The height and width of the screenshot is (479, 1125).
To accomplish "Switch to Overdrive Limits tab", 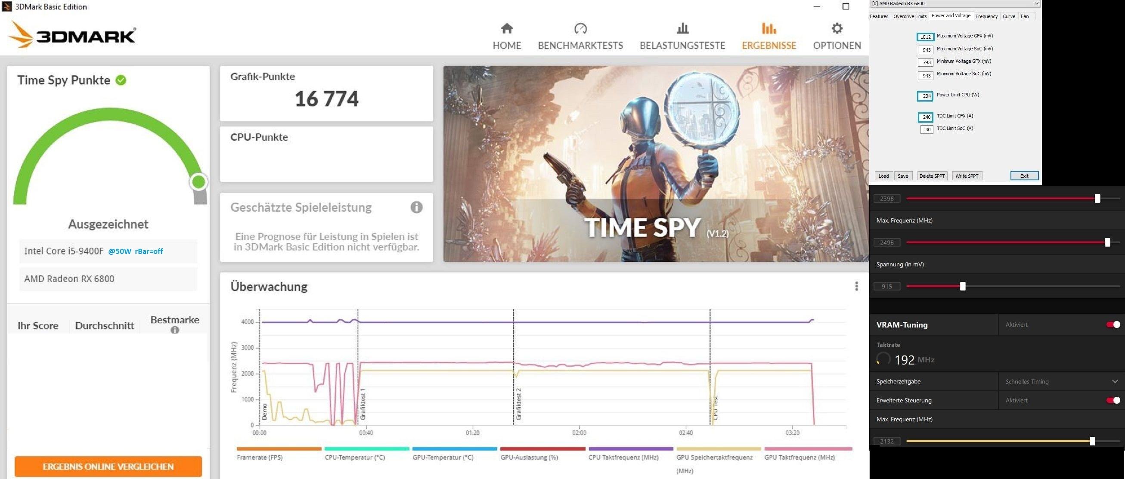I will point(910,16).
